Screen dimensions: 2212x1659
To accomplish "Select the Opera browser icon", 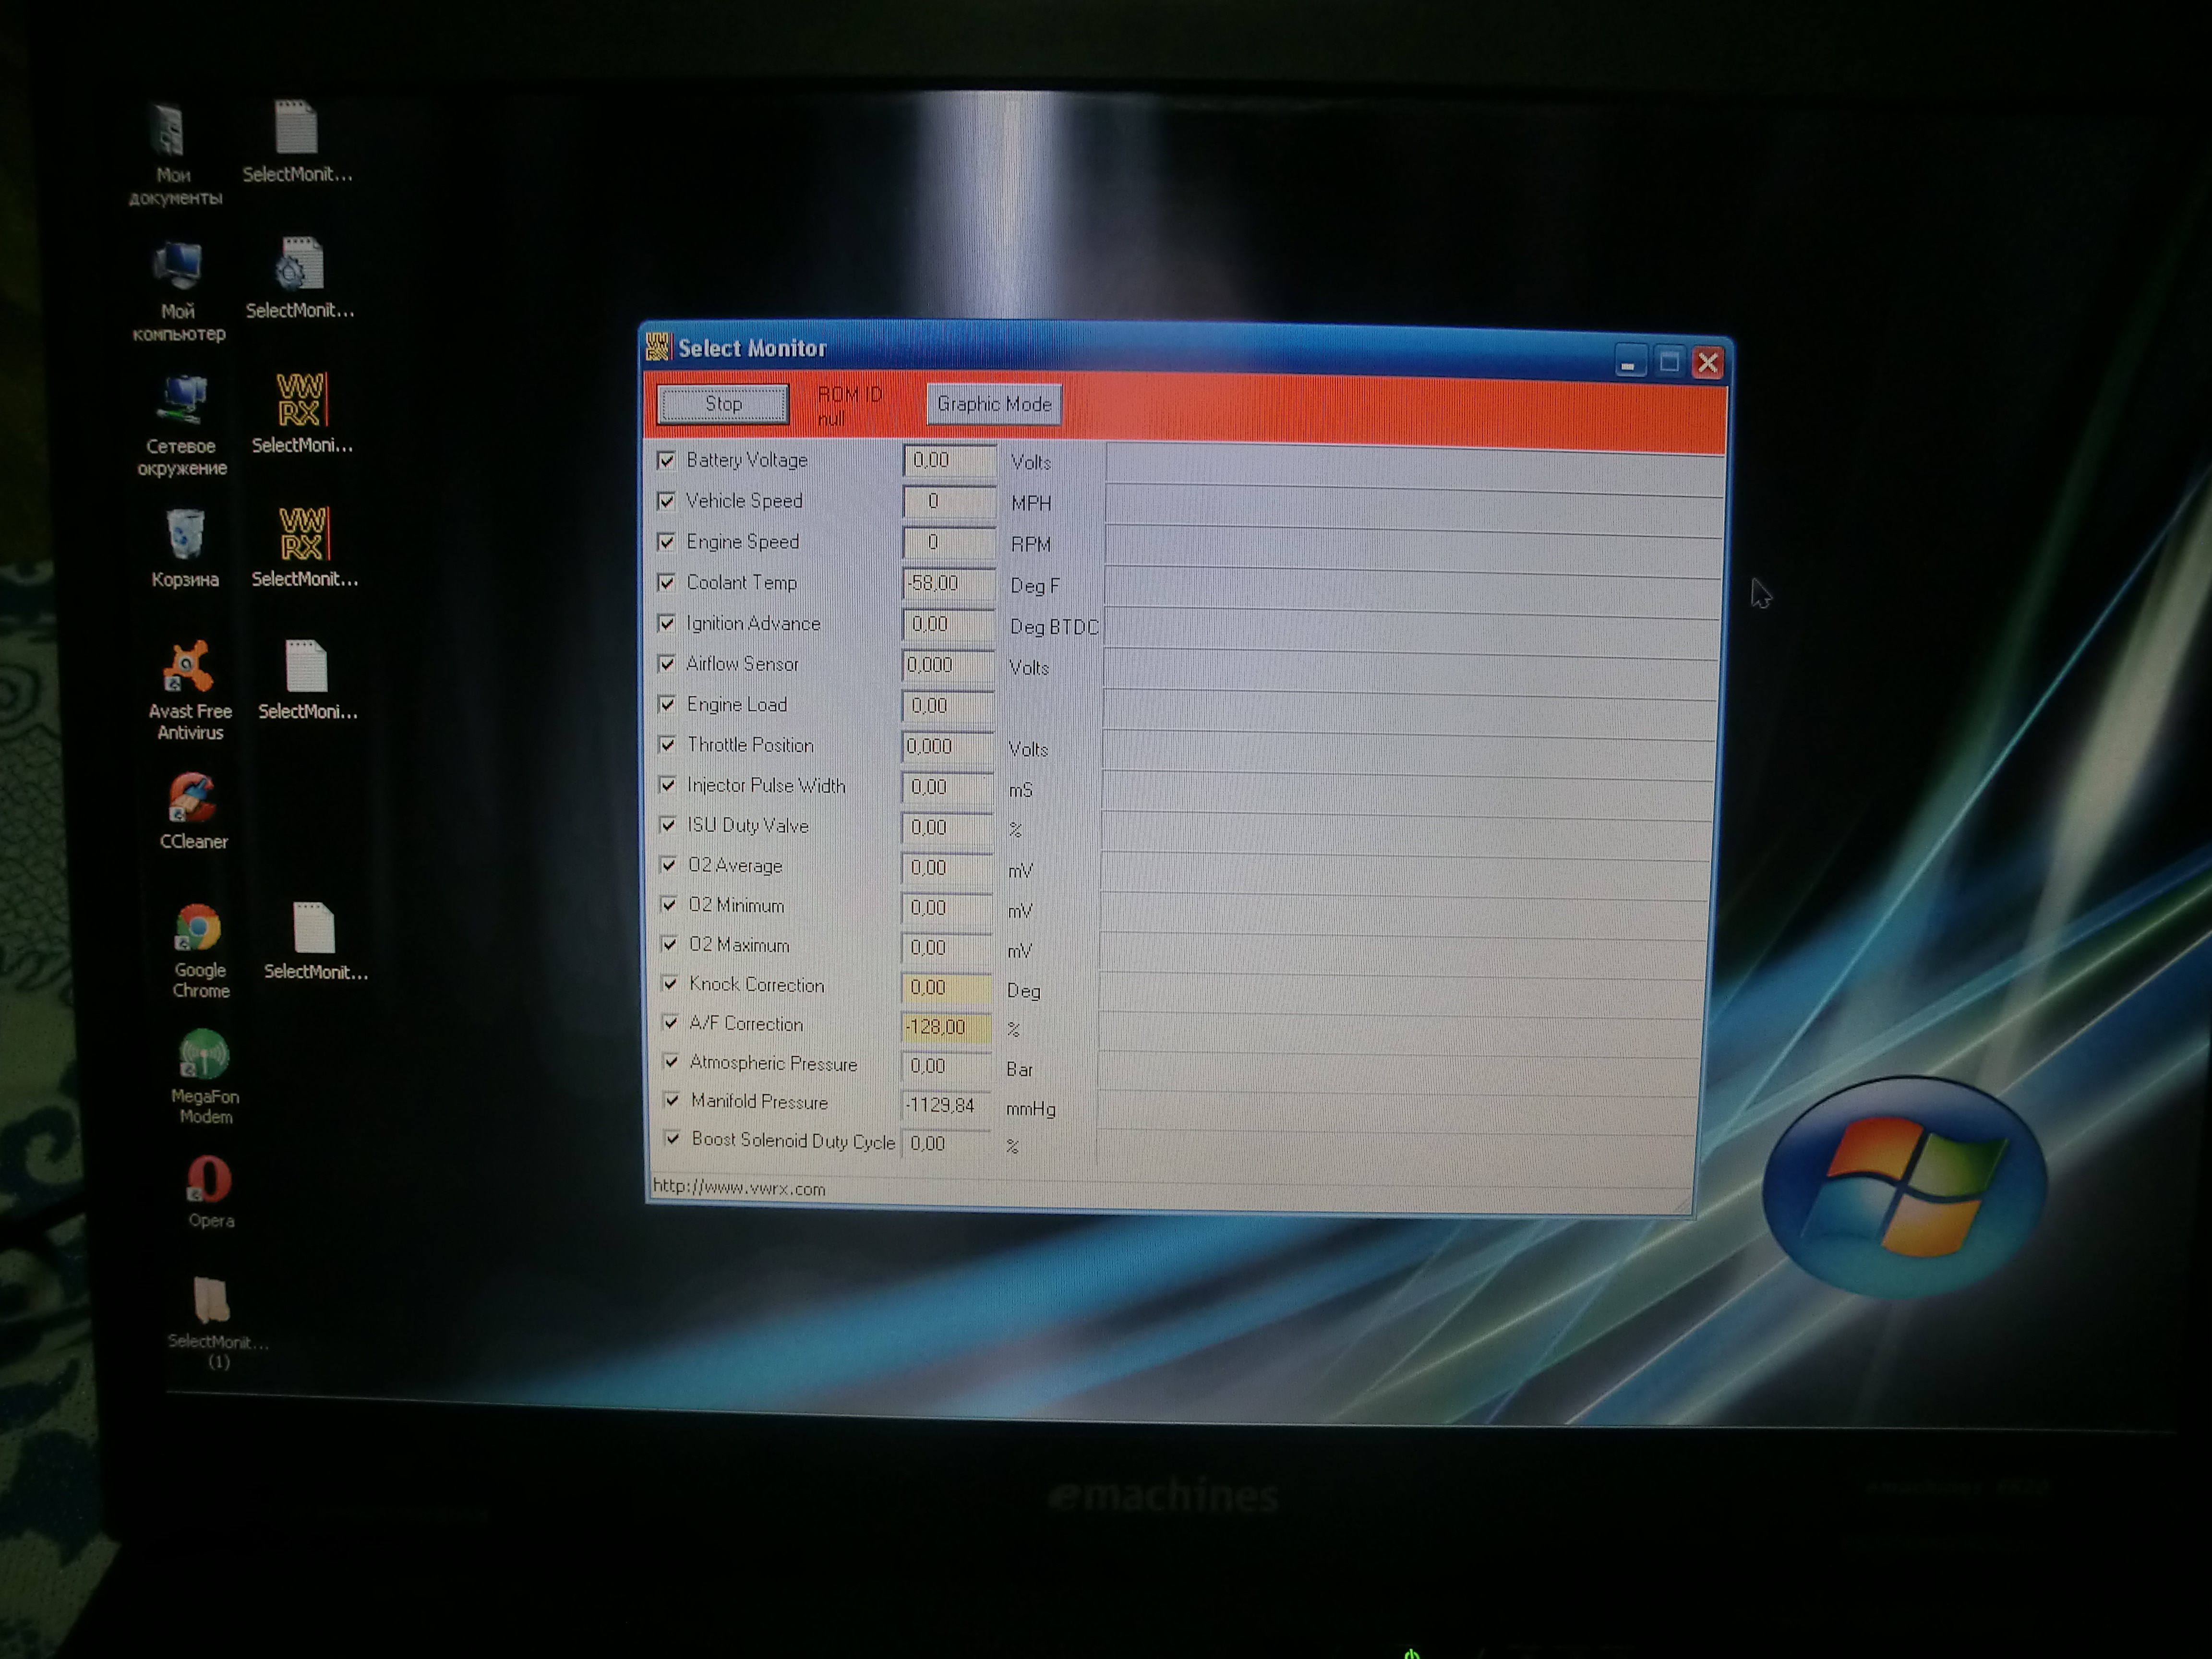I will click(209, 1180).
